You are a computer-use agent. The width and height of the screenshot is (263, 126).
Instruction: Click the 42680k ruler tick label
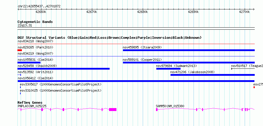click(142, 12)
